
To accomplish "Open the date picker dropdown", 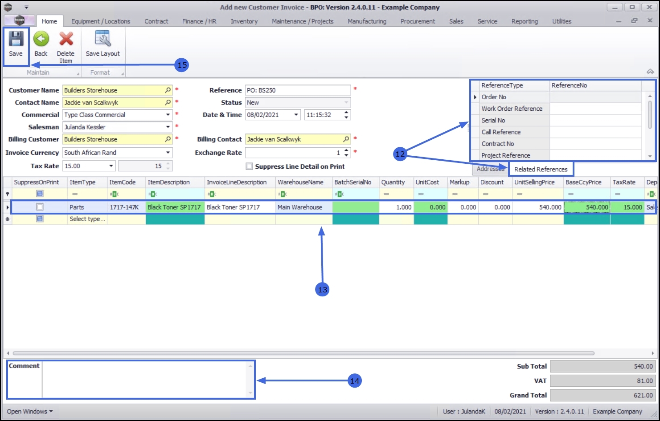I will 296,115.
